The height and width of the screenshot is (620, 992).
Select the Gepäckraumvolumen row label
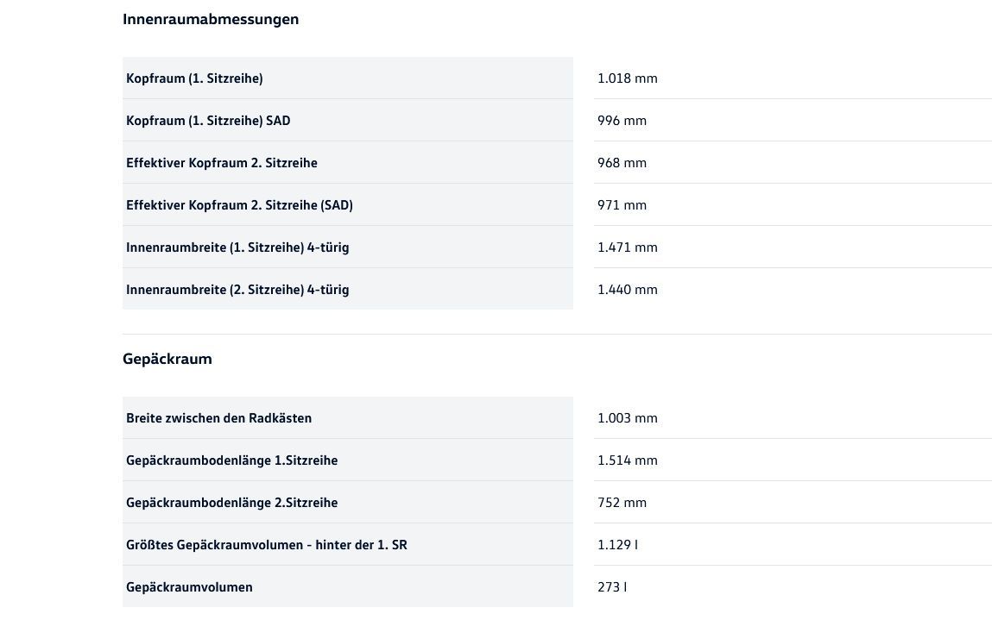tap(189, 587)
